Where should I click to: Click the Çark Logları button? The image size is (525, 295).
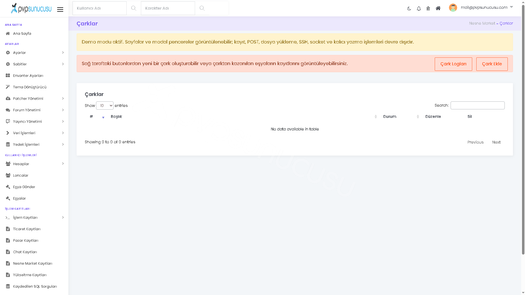[453, 64]
